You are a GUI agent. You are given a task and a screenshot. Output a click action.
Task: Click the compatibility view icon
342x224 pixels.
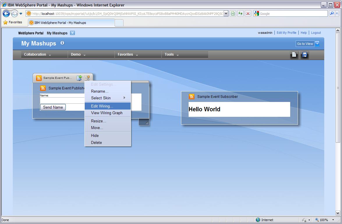[233, 13]
